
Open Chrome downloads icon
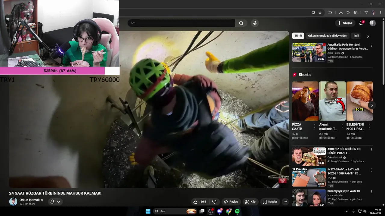coord(341,13)
